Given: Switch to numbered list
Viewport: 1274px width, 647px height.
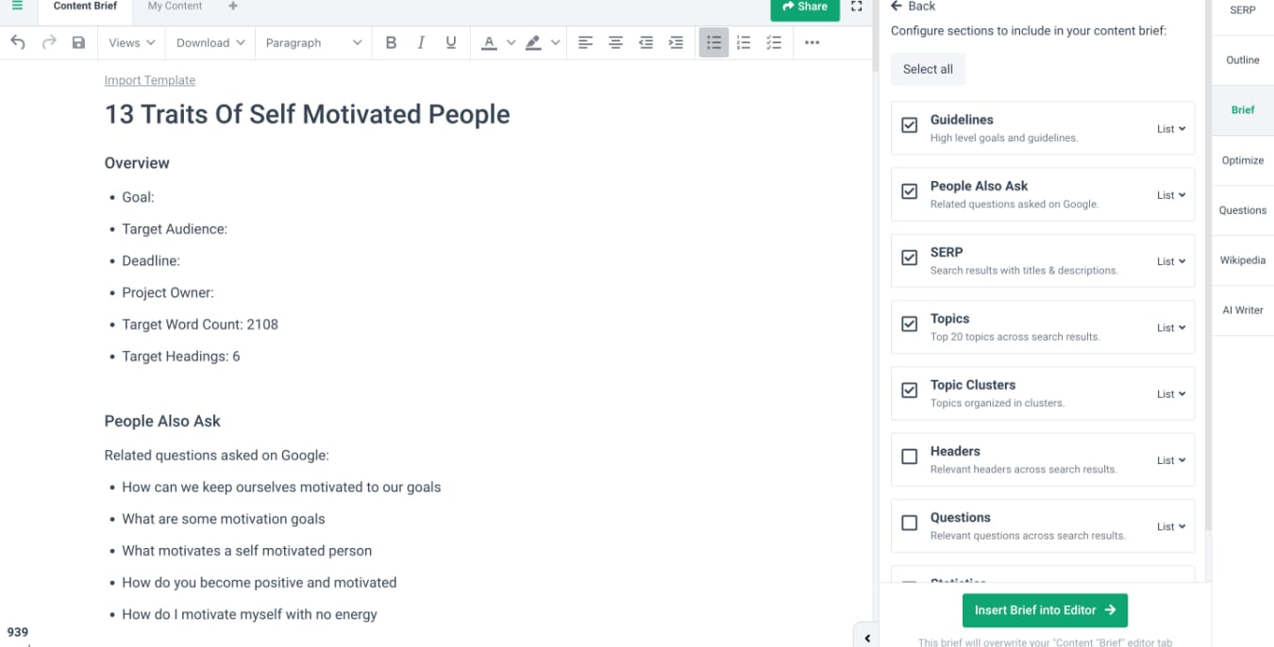Looking at the screenshot, I should tap(744, 42).
